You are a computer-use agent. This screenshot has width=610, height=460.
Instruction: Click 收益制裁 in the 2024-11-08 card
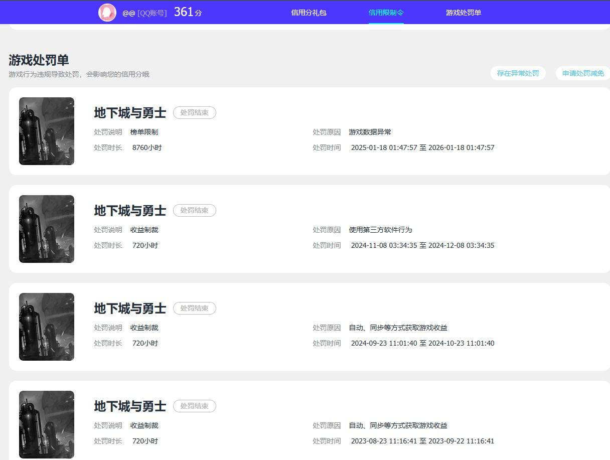click(144, 230)
